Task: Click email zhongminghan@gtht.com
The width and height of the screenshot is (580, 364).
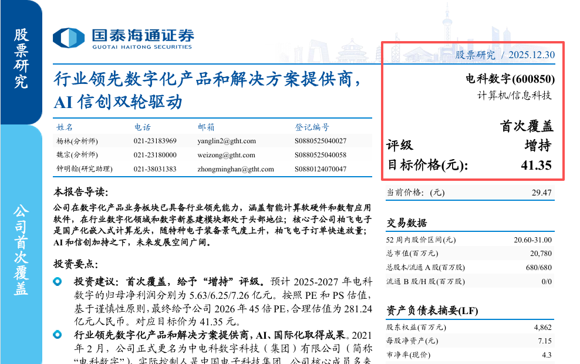Action: pyautogui.click(x=235, y=169)
